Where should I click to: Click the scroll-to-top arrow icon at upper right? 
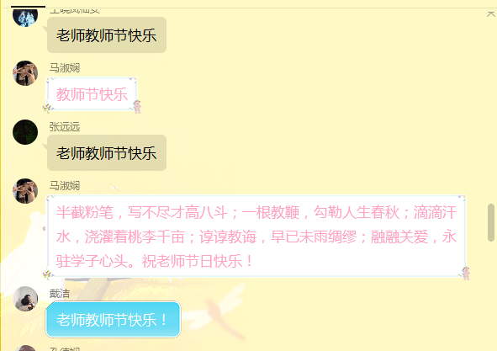(x=490, y=14)
